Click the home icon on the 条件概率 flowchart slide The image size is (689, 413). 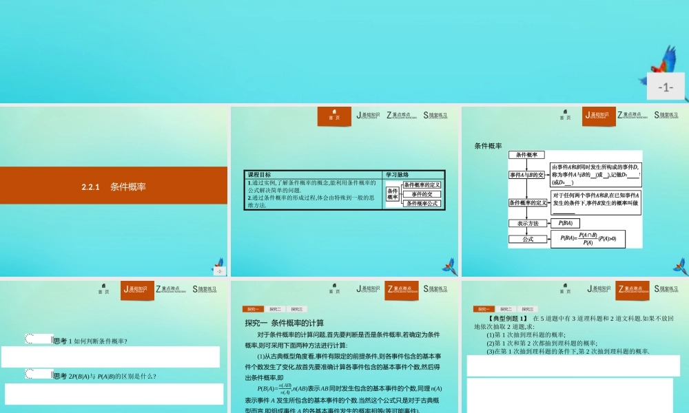coord(565,115)
